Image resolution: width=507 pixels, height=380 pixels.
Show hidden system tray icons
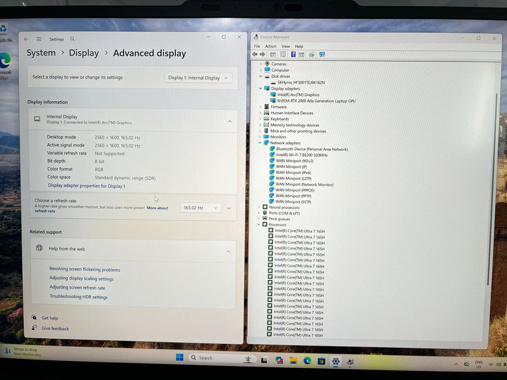point(456,364)
